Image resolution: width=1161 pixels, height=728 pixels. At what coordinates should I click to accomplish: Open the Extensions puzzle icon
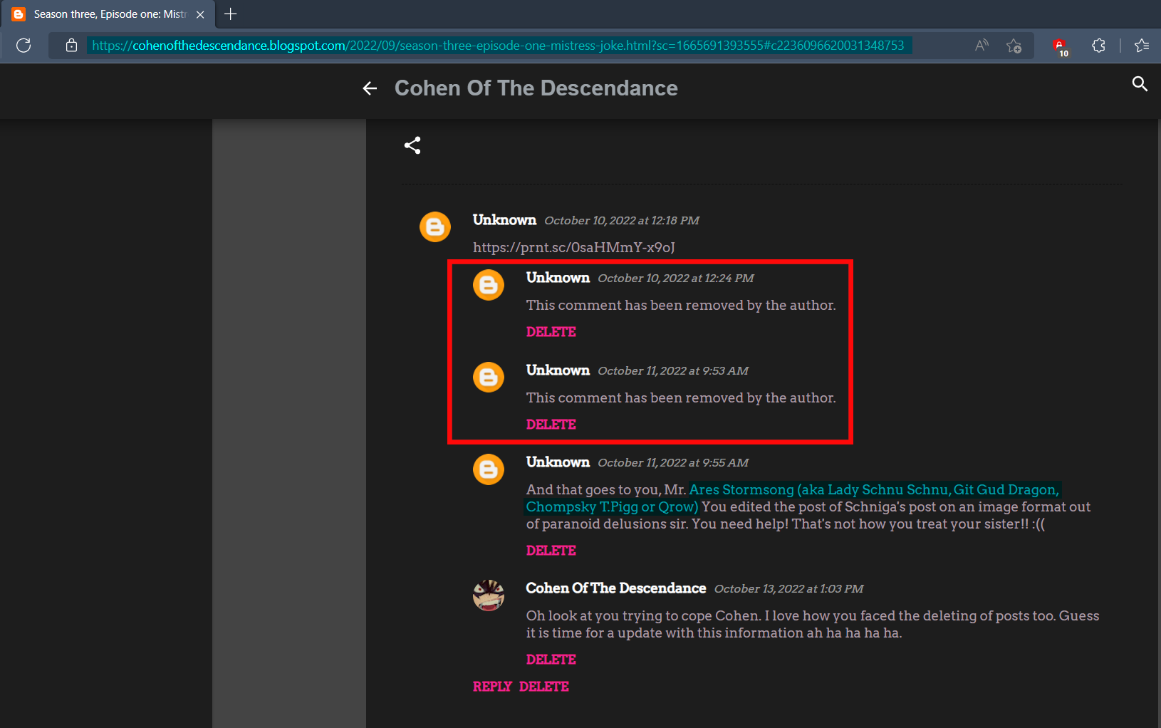tap(1098, 46)
